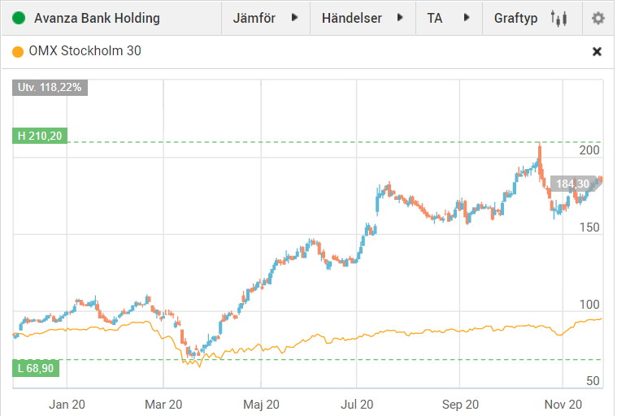Click the Jul 20 axis label

[x=357, y=404]
